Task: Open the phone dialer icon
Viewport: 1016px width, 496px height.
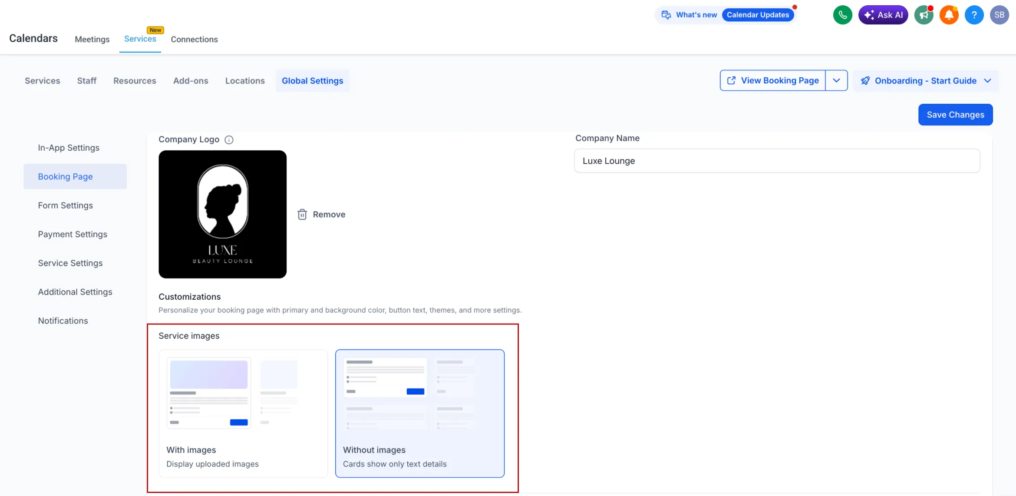Action: click(843, 14)
